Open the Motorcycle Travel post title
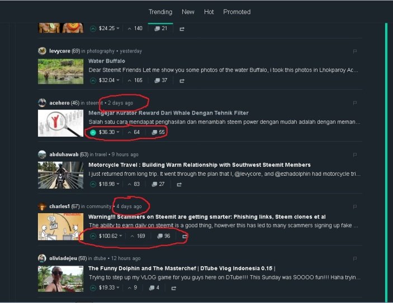 coord(200,165)
